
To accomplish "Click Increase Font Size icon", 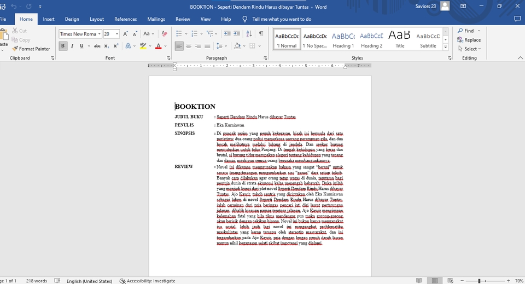I will click(x=125, y=34).
